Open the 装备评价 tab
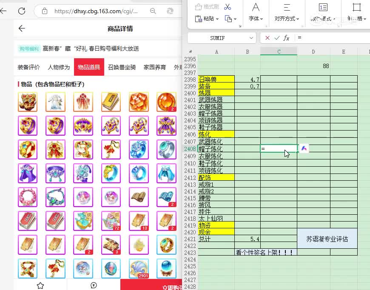Viewport: 370px width, 290px height. 28,67
